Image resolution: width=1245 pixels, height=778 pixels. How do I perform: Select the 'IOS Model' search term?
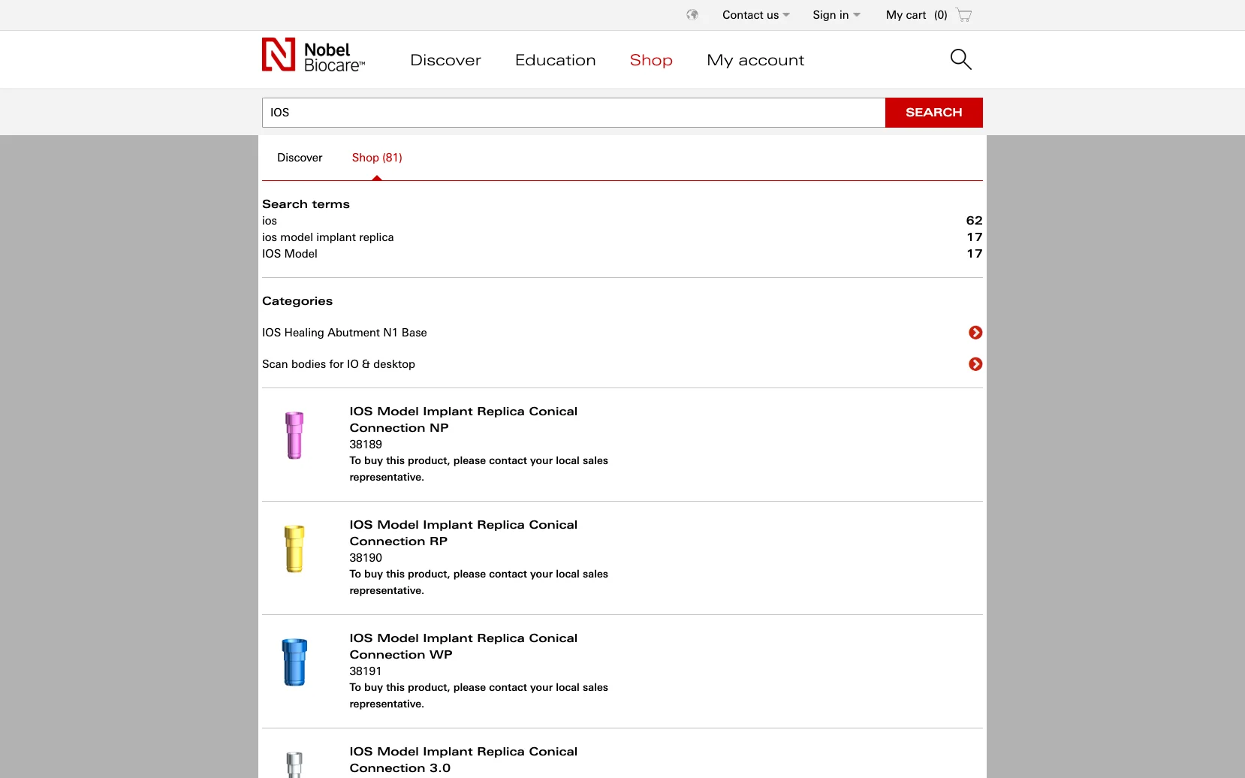(x=290, y=254)
